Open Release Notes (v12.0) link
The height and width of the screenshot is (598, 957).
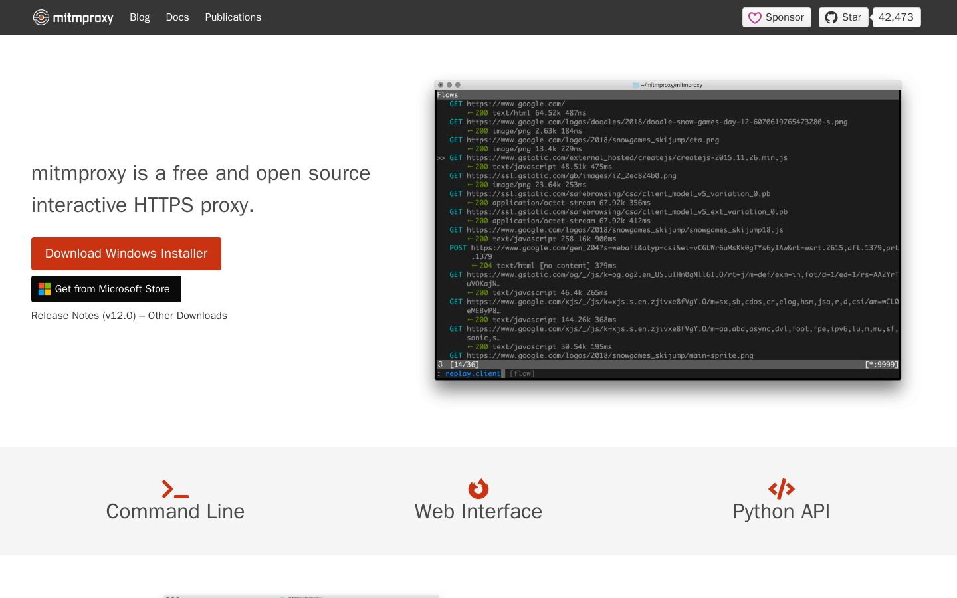click(x=84, y=316)
